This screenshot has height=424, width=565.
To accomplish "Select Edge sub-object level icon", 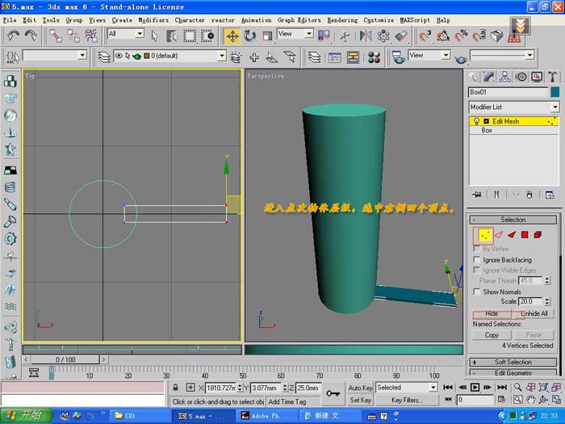I will coord(498,235).
